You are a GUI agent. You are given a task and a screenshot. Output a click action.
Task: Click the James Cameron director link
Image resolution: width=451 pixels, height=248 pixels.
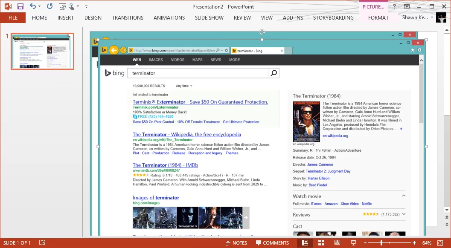click(320, 164)
